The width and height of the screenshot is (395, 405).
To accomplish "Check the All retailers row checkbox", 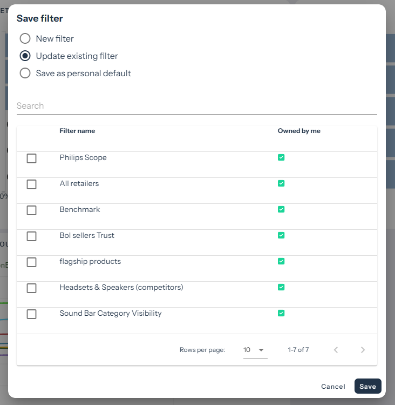I will click(x=32, y=184).
